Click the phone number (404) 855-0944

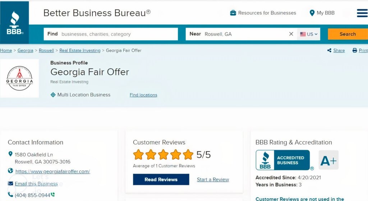pyautogui.click(x=32, y=195)
